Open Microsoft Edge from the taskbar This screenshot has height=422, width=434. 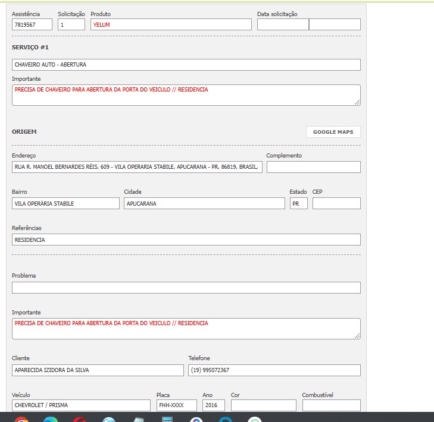coord(51,419)
